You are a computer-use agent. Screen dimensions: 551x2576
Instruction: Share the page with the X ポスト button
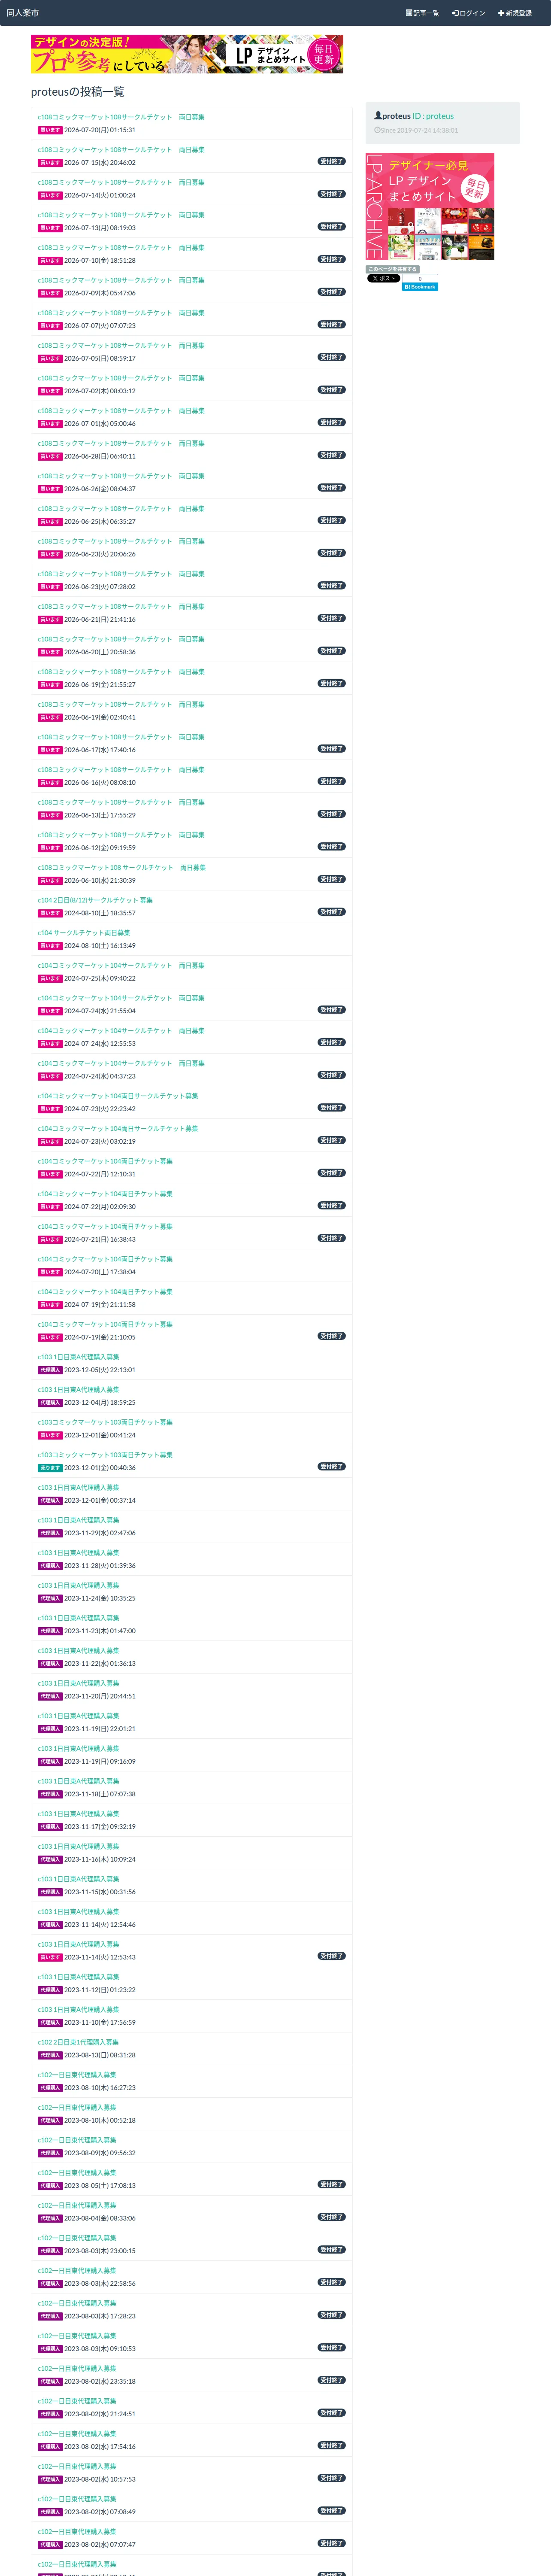383,279
